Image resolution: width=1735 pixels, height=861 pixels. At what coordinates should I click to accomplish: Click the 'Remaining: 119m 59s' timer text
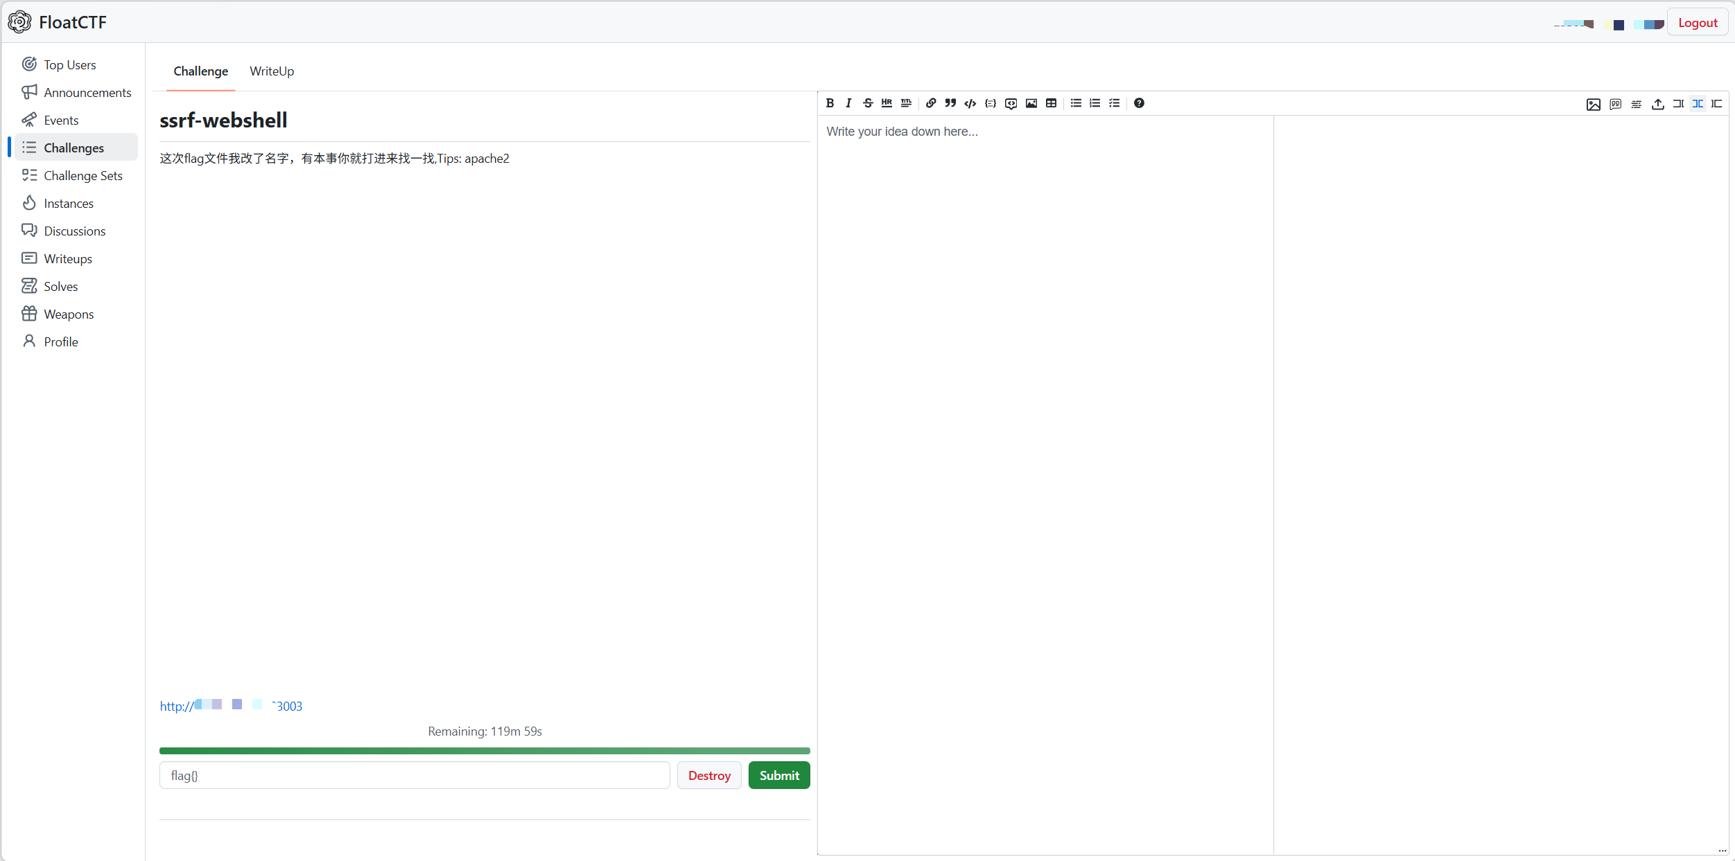[485, 731]
